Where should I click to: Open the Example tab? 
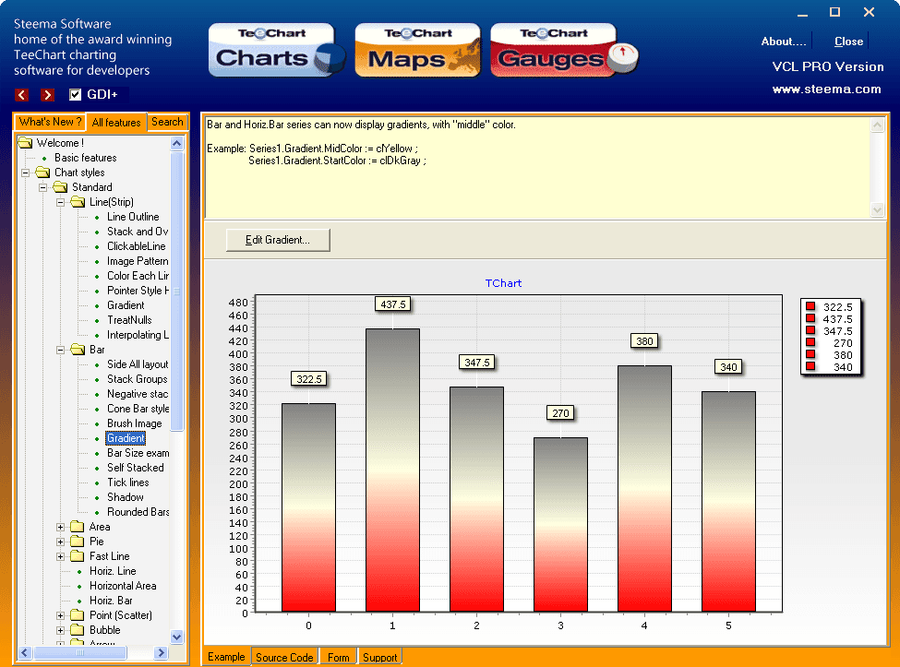coord(226,657)
